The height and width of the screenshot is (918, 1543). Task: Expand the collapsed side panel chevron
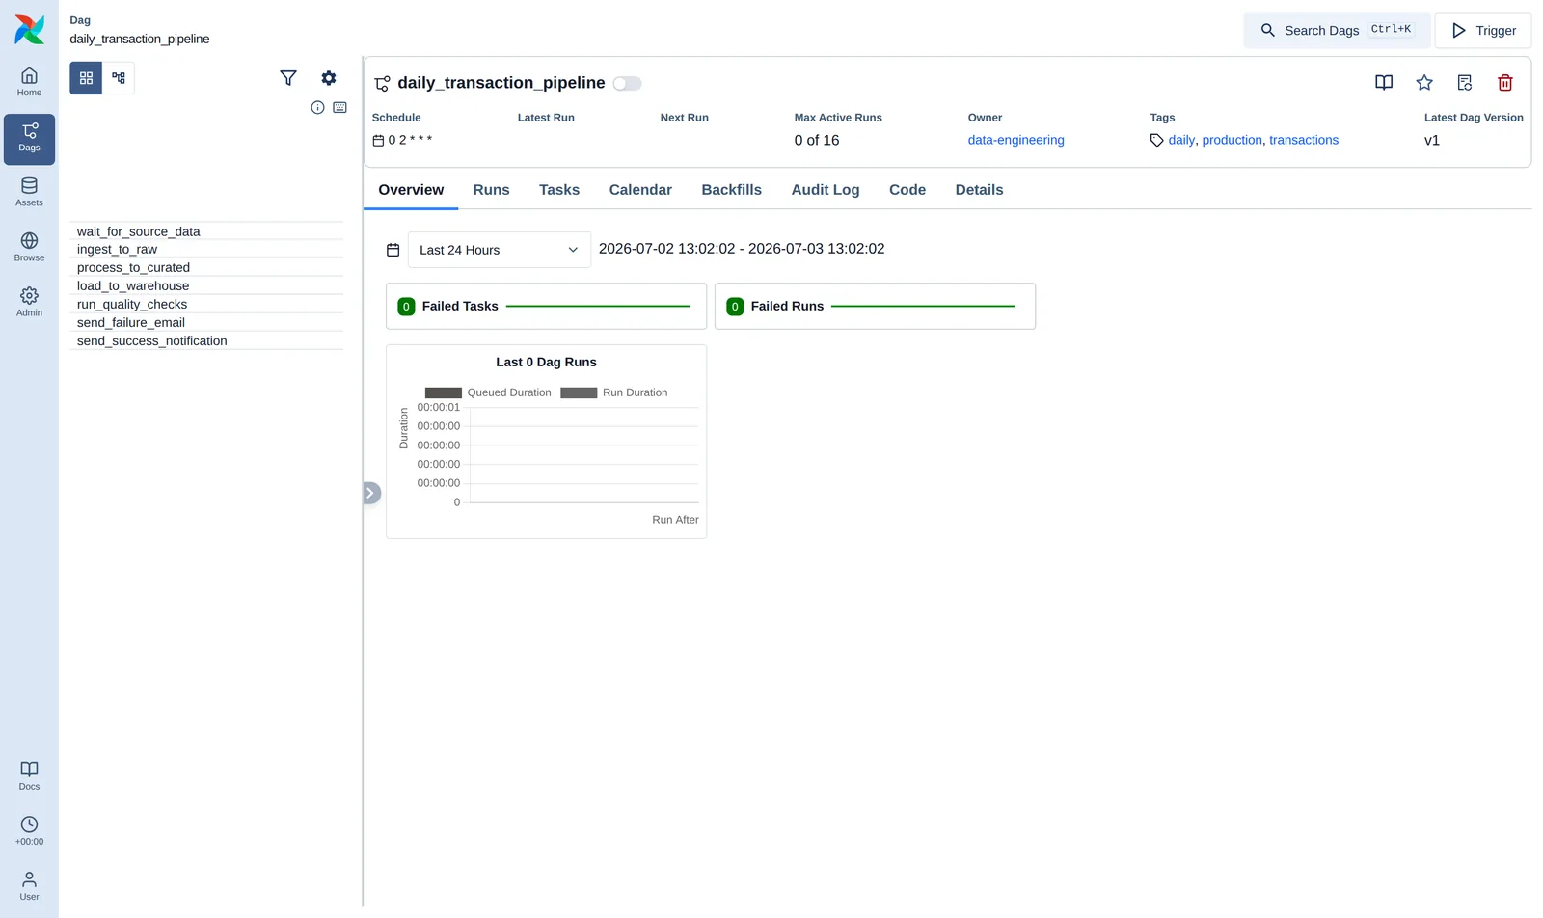pos(371,493)
